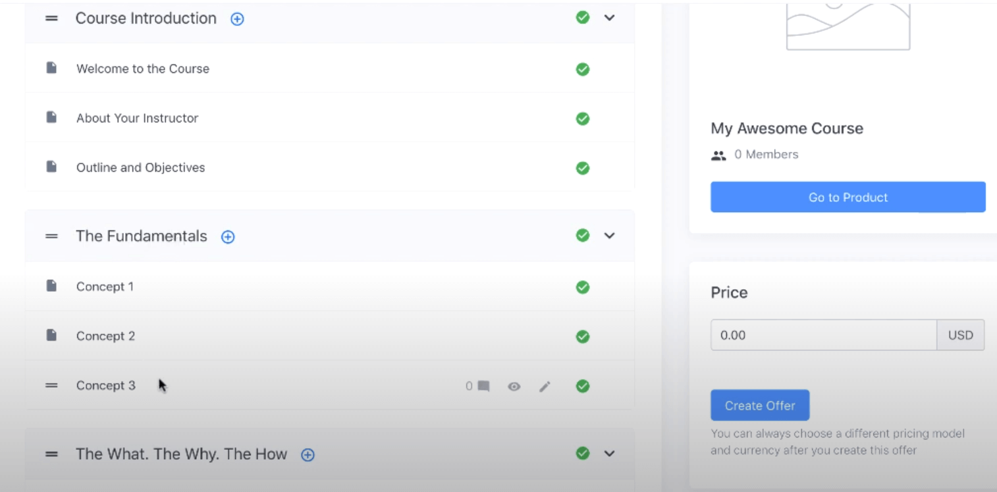The image size is (997, 492).
Task: Collapse the Course Introduction section
Action: tap(610, 18)
